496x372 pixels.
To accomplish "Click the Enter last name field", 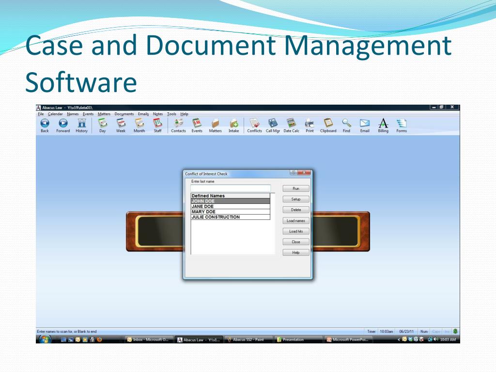I will click(x=231, y=188).
